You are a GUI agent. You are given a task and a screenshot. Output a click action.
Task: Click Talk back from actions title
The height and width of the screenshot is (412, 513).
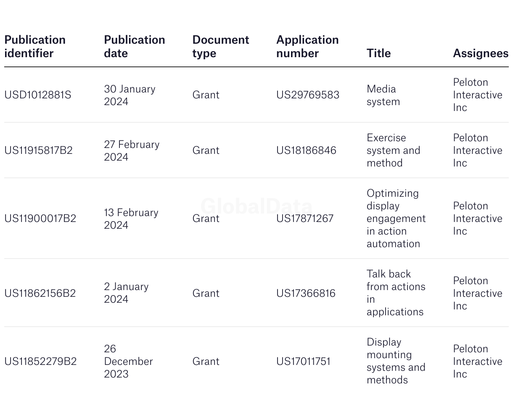[396, 293]
